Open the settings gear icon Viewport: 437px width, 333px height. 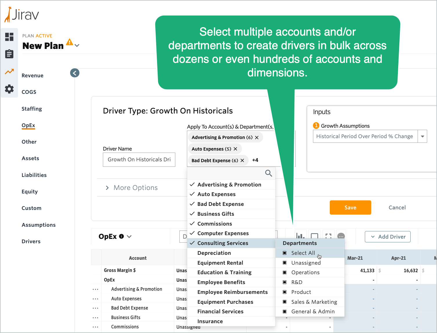pyautogui.click(x=9, y=89)
